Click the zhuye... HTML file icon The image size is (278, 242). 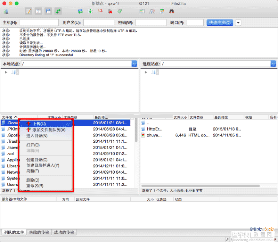[143, 135]
